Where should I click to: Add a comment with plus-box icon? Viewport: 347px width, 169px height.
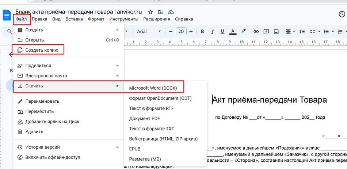click(266, 32)
